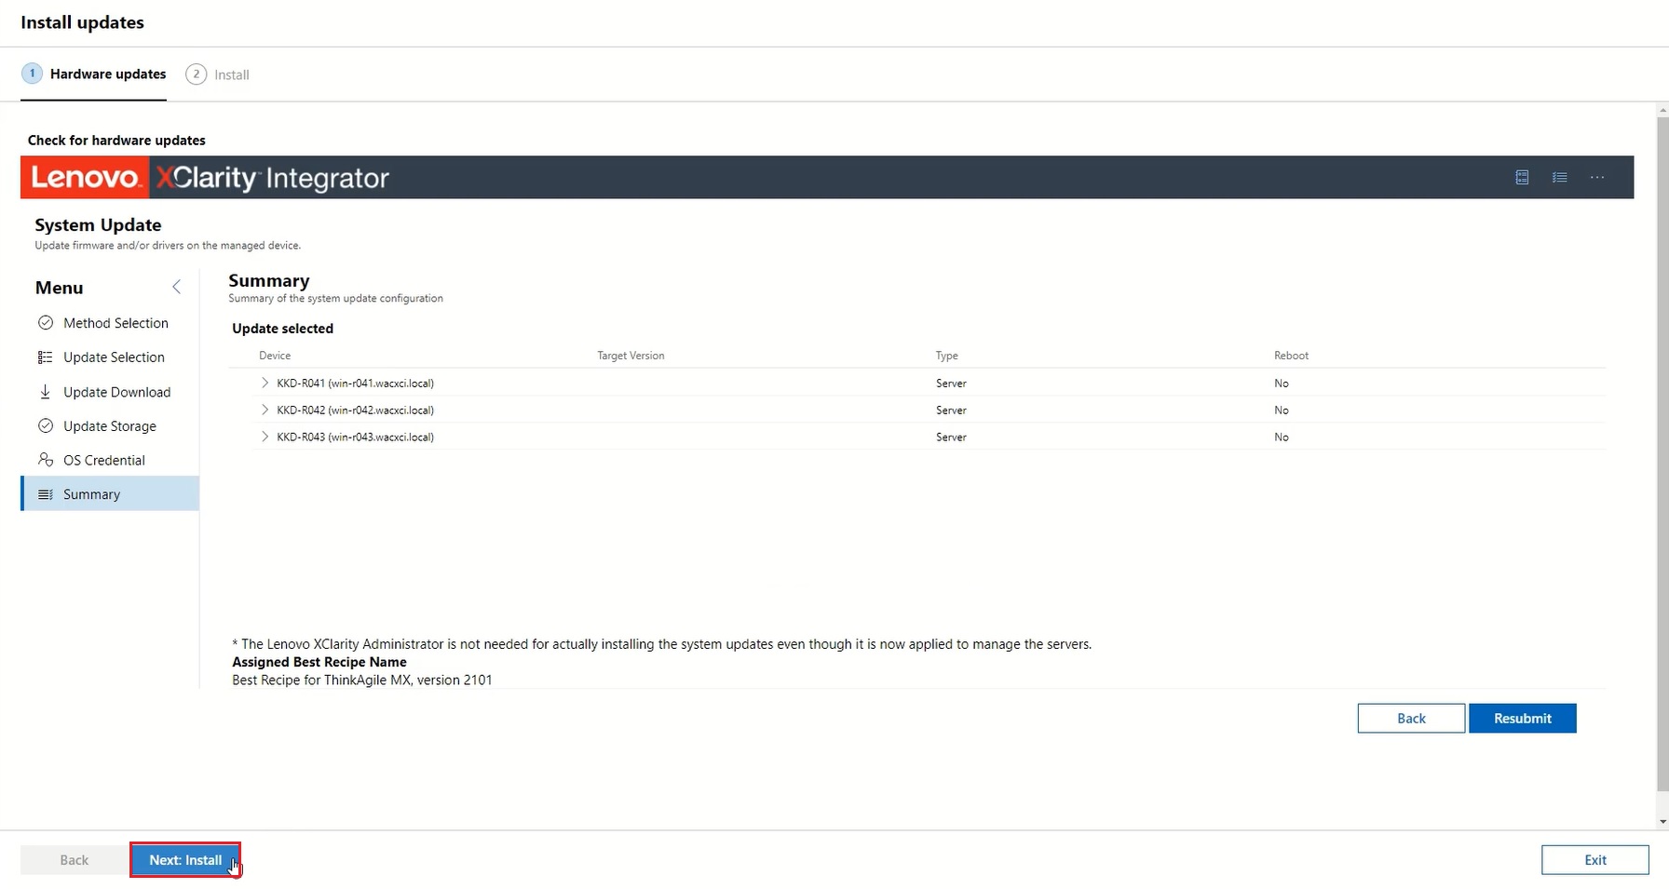The height and width of the screenshot is (889, 1669).
Task: Click KKD-R041 (win-r041.wacxci.local) device name
Action: 355,384
